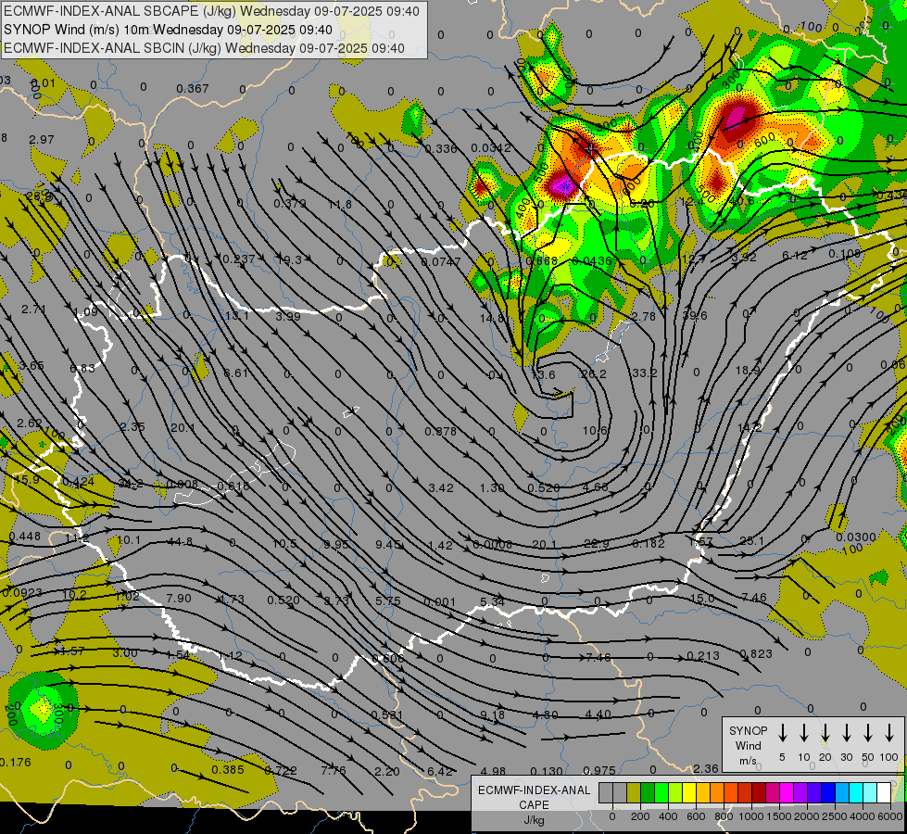Viewport: 907px width, 834px height.
Task: Click the '800' tick label on colorbar
Action: (724, 816)
